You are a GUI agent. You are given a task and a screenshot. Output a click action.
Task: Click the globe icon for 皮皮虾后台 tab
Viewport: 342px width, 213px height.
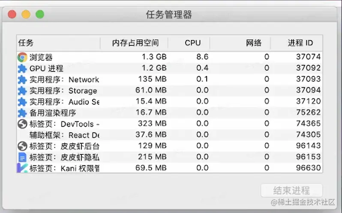[22, 146]
